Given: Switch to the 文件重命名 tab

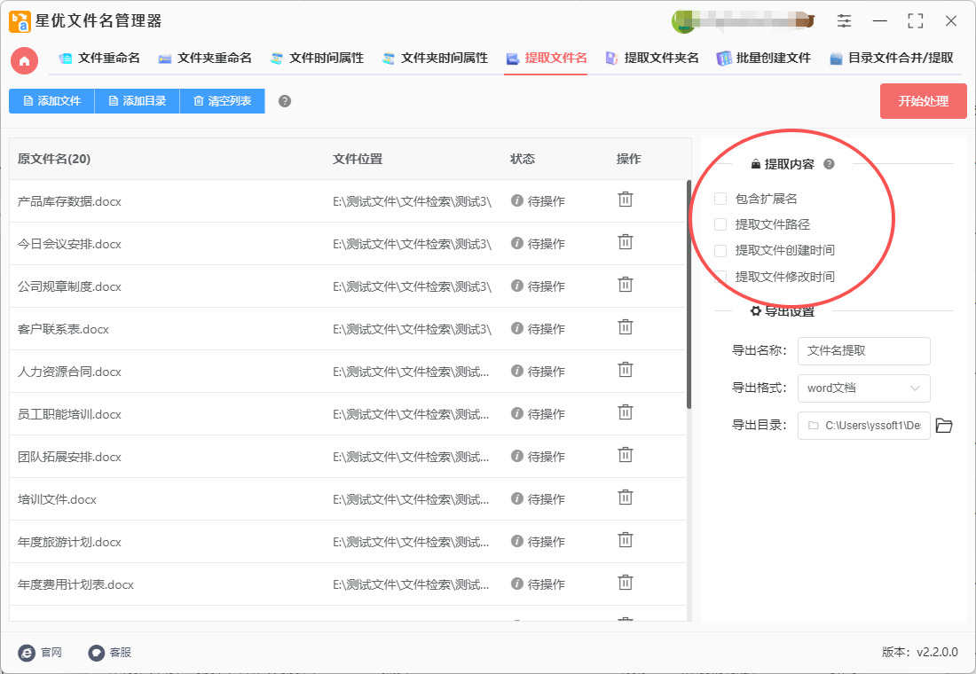Looking at the screenshot, I should (99, 58).
